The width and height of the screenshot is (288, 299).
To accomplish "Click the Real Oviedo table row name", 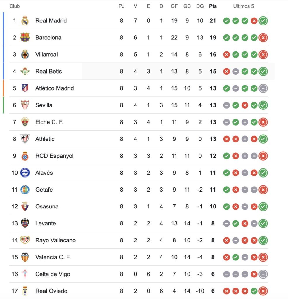I will [x=51, y=291].
